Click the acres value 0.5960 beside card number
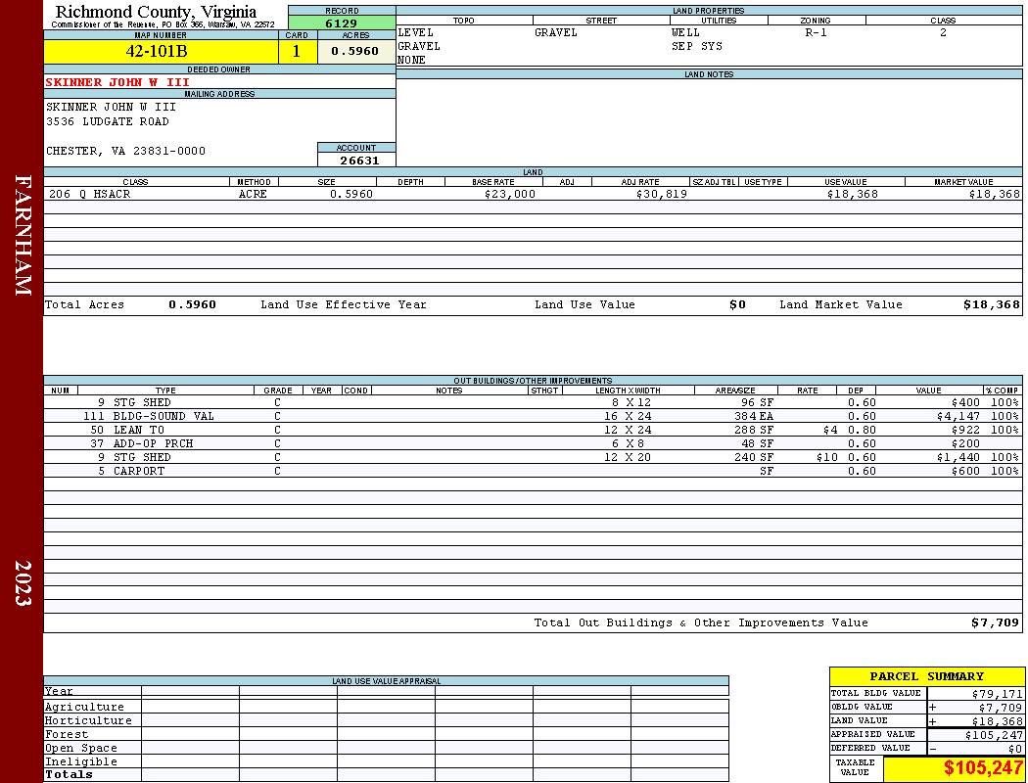 (354, 51)
